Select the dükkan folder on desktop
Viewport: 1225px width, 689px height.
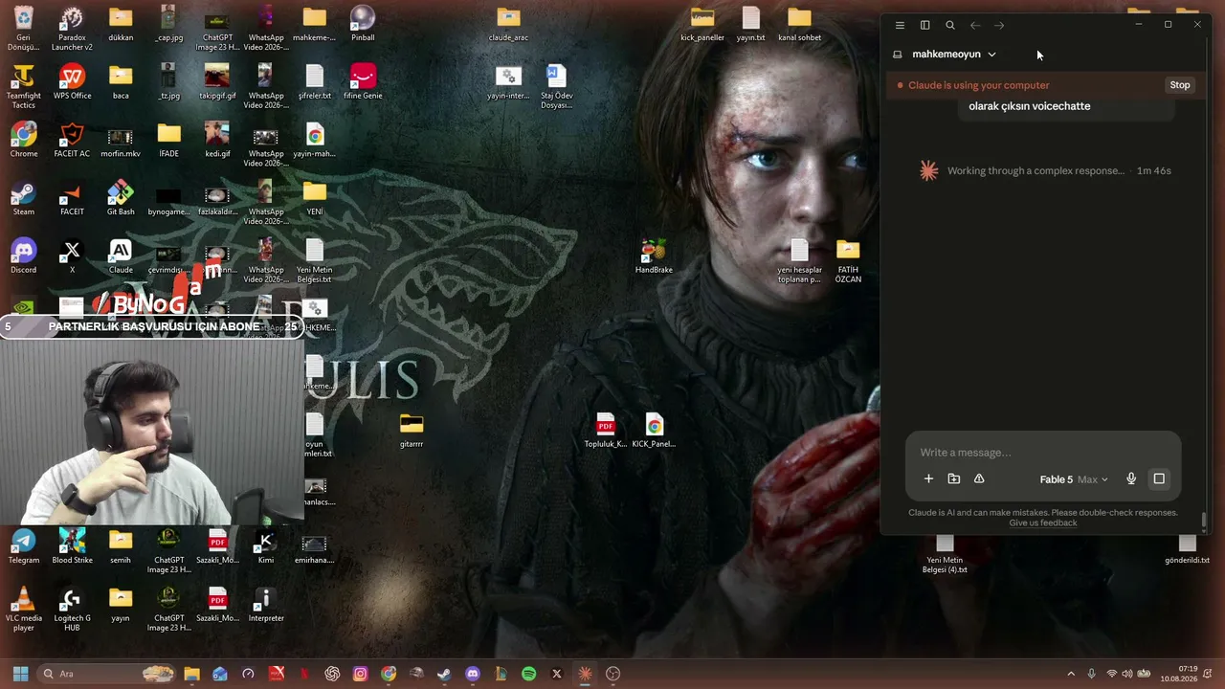click(x=121, y=24)
